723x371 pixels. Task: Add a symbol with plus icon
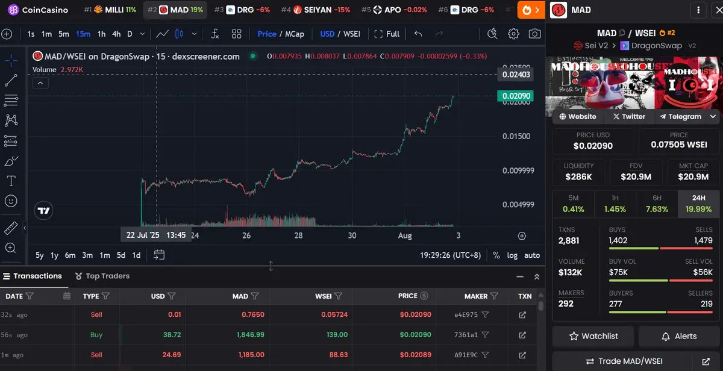(7, 34)
